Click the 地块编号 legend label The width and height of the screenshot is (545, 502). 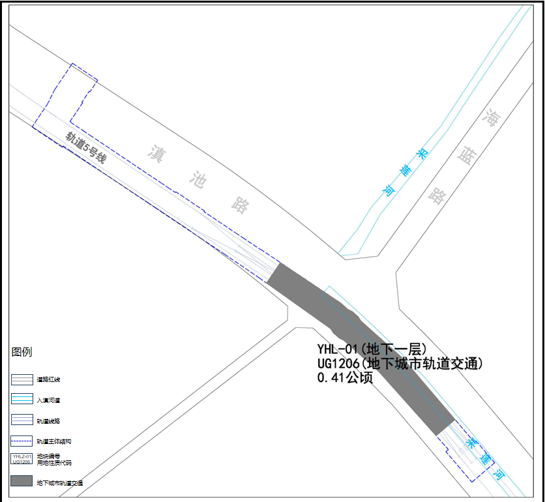[x=48, y=456]
